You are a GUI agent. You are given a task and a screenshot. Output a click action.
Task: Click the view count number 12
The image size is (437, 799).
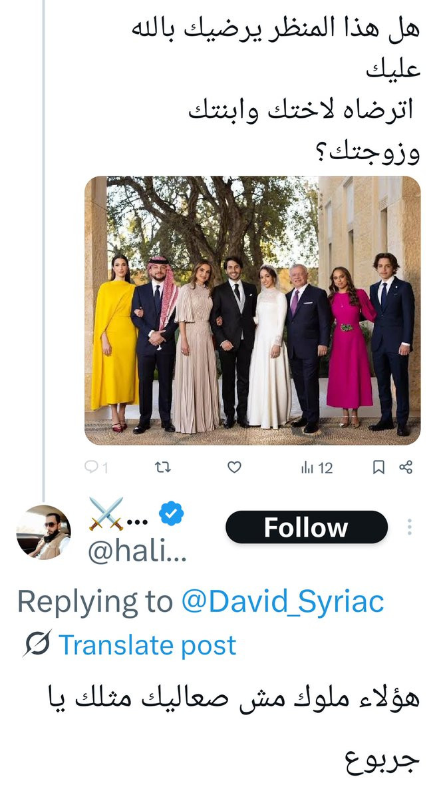(325, 467)
